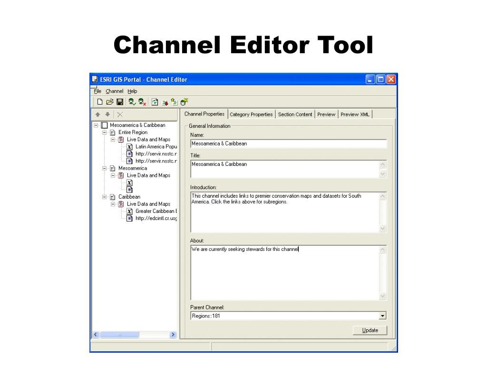
Task: Switch to the Section Content tab
Action: click(295, 115)
